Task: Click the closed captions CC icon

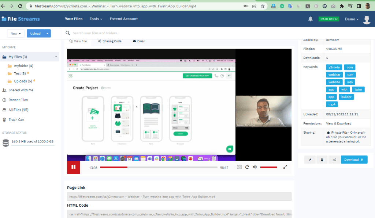Action: (239, 167)
